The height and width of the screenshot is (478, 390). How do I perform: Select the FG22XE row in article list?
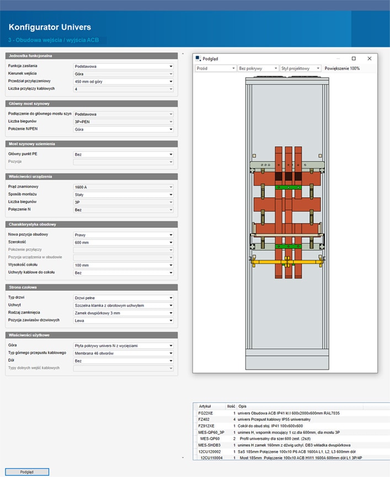(x=207, y=413)
